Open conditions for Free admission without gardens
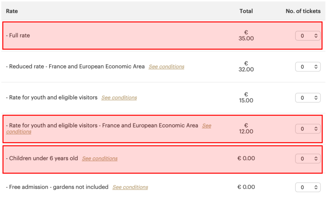326x199 pixels. coord(130,187)
